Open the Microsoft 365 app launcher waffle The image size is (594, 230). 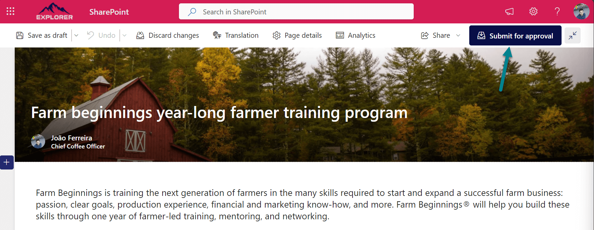(10, 11)
